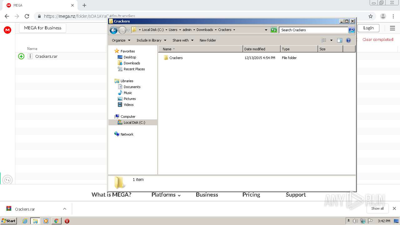Select Documents library
400x225 pixels.
coord(132,87)
